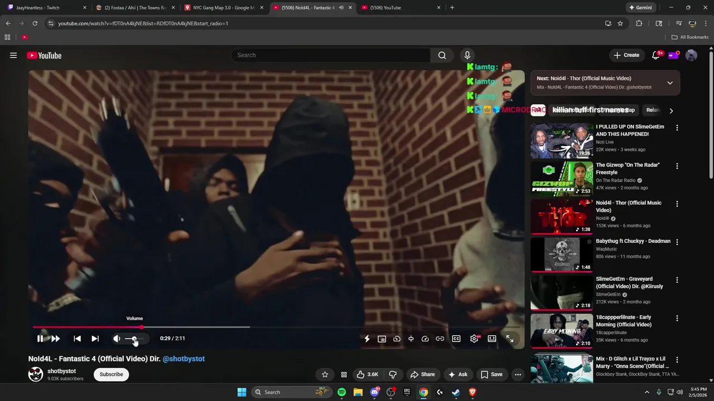
Task: Open options for SlimeGetEm - Graveyard video
Action: [x=677, y=280]
